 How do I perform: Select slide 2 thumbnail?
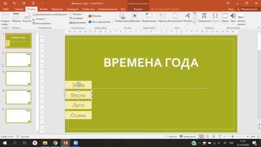(18, 60)
